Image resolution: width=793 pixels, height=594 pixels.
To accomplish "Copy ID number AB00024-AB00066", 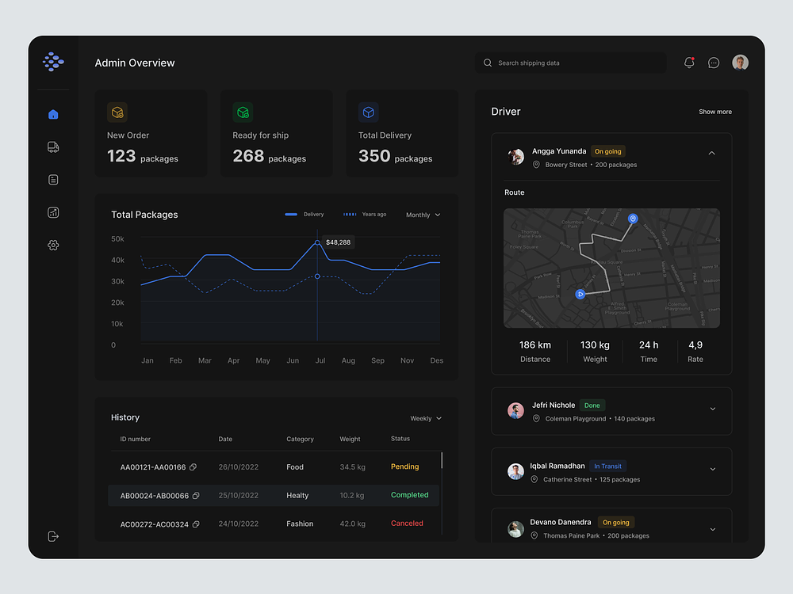I will [196, 496].
